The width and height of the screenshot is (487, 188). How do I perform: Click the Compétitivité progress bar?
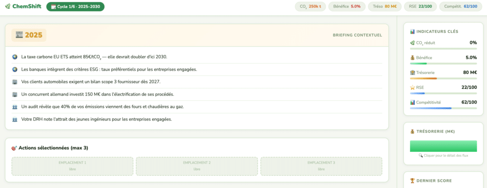pyautogui.click(x=443, y=108)
